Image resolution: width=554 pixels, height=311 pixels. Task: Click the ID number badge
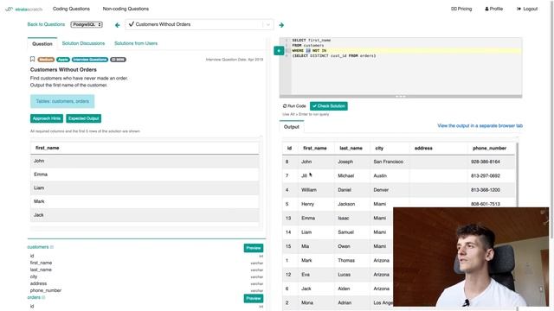[x=118, y=60]
